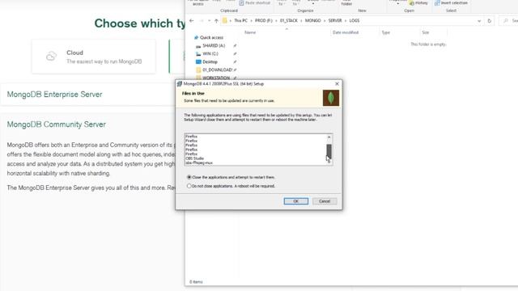Expand the chevron after This PC in breadcrumb
The image size is (518, 291).
click(251, 20)
